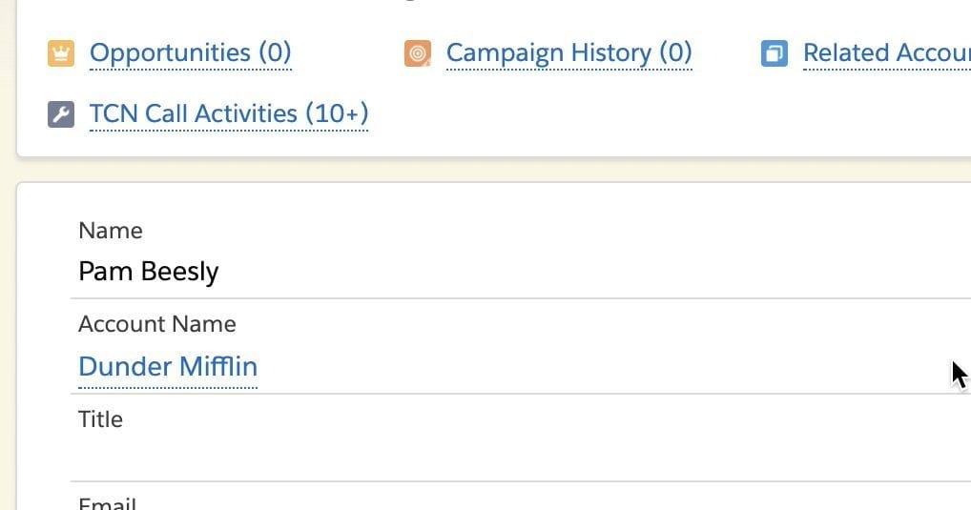Click the Name field label
The width and height of the screenshot is (971, 510).
pyautogui.click(x=111, y=231)
